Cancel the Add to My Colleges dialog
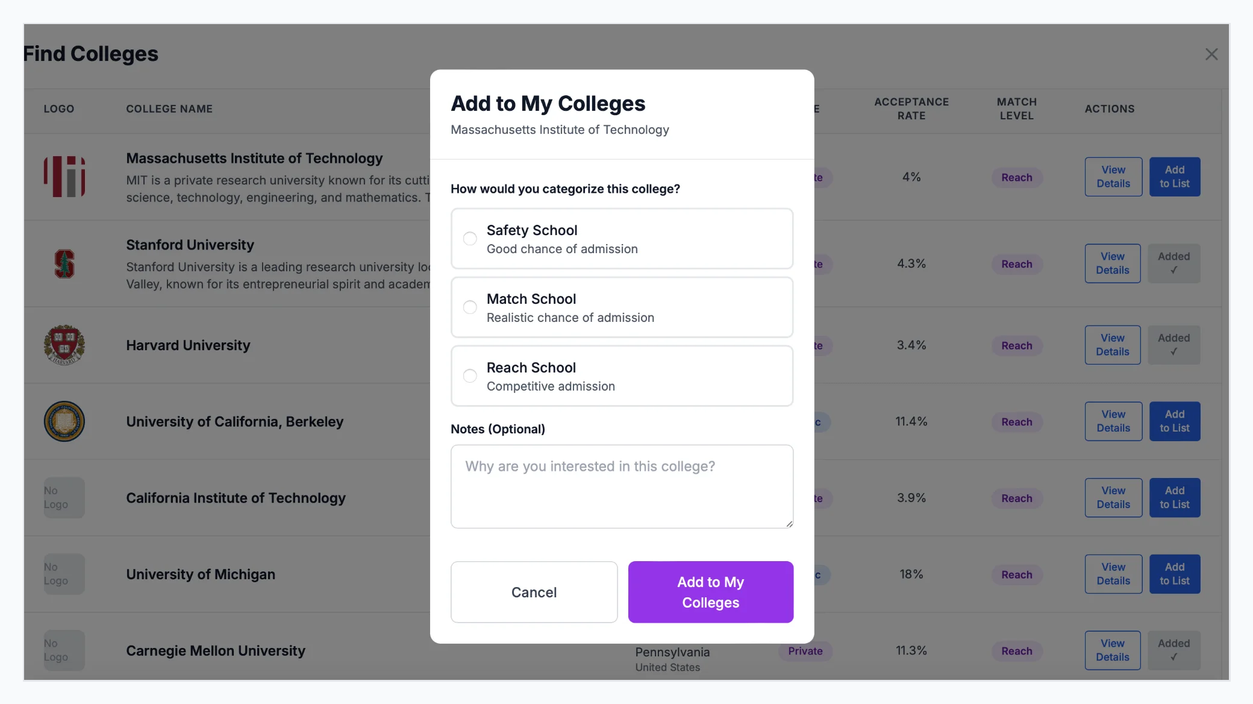 pyautogui.click(x=534, y=592)
